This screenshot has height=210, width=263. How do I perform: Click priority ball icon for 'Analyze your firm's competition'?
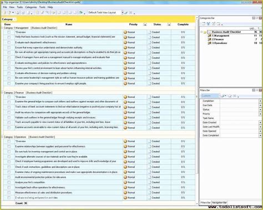point(125,182)
